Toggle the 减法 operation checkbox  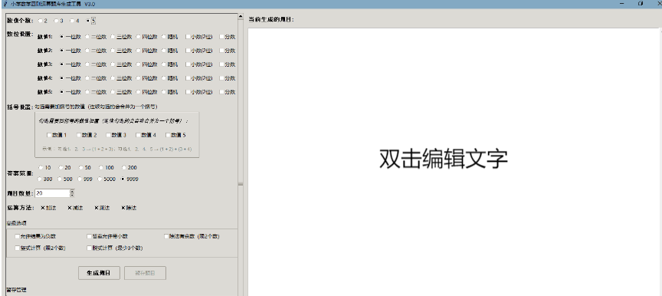pyautogui.click(x=70, y=208)
